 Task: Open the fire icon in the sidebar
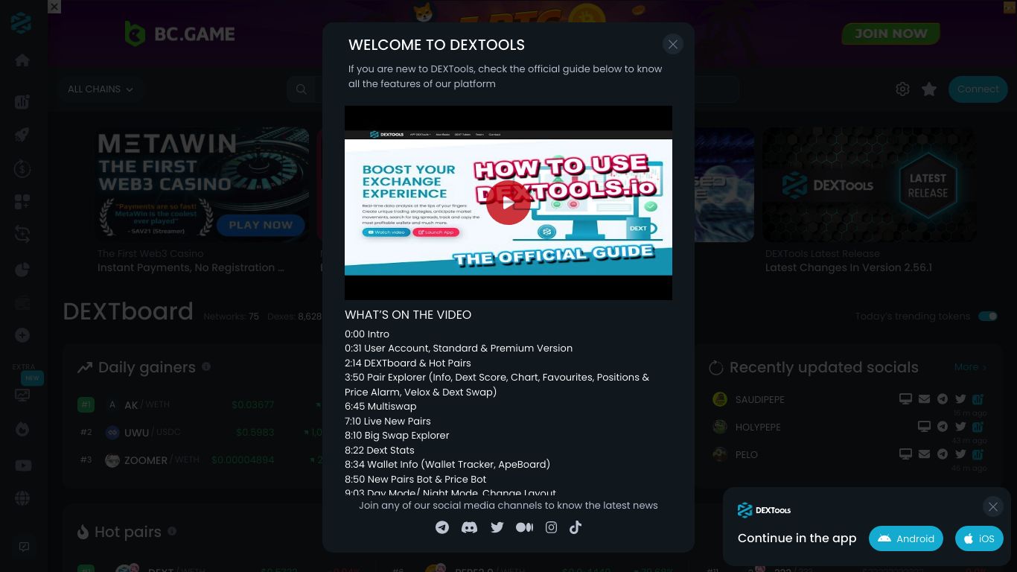point(22,430)
